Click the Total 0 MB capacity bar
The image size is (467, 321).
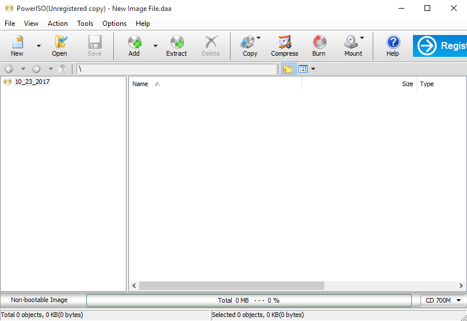click(x=249, y=300)
